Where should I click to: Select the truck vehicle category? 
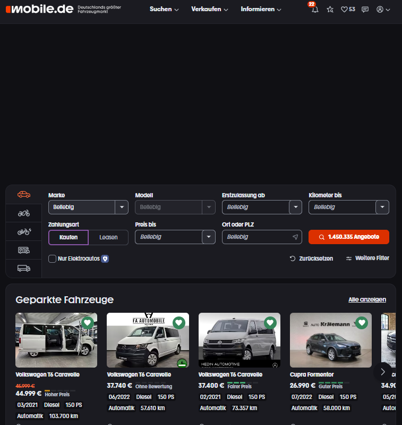click(x=24, y=268)
